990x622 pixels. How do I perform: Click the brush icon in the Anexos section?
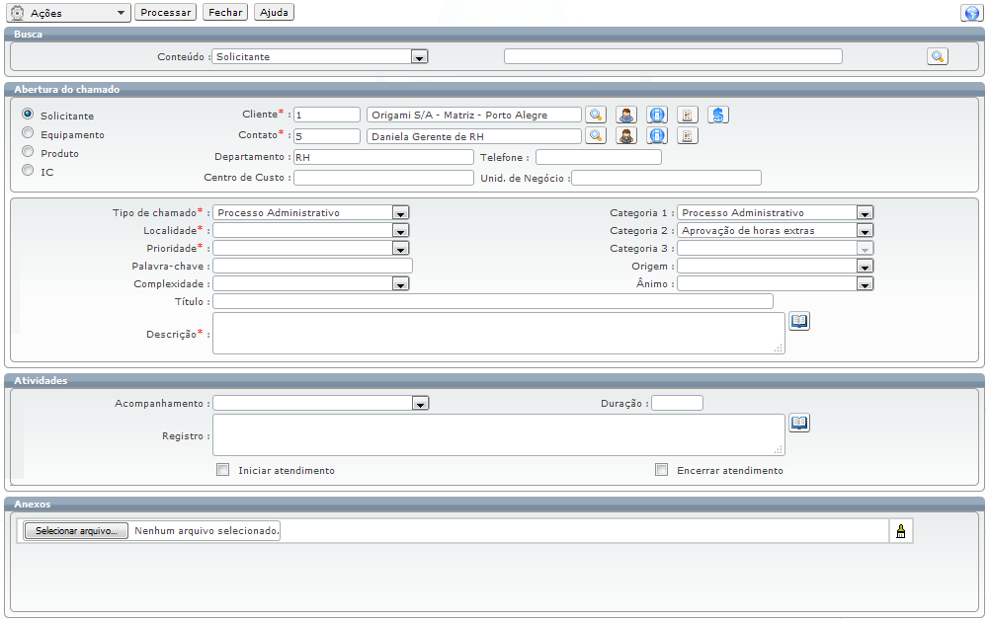tap(900, 531)
